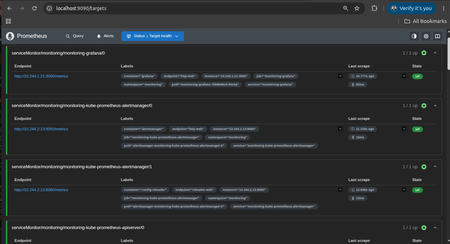Click the instance="10.244.1.21:3000" label
The width and height of the screenshot is (450, 244).
click(226, 76)
